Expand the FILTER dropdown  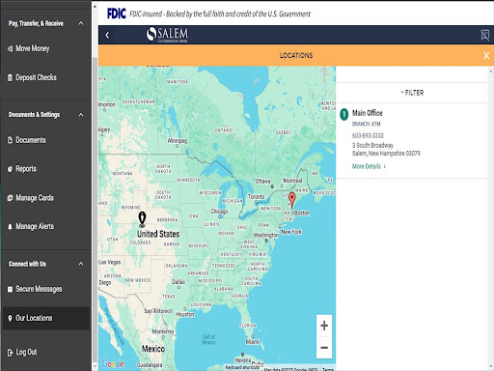point(412,93)
